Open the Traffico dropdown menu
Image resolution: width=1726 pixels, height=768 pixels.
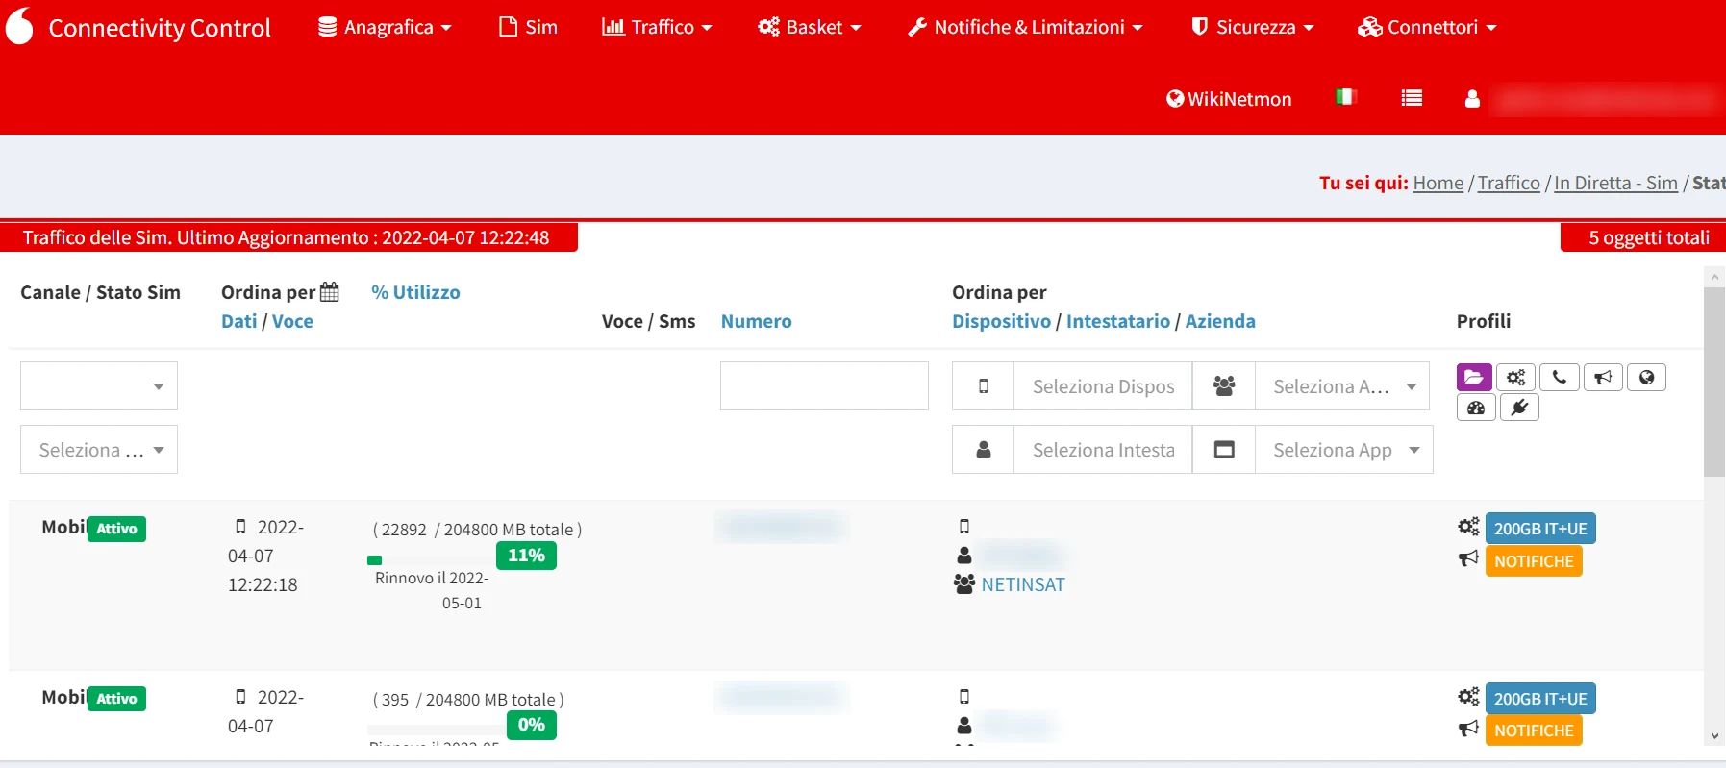(x=657, y=27)
